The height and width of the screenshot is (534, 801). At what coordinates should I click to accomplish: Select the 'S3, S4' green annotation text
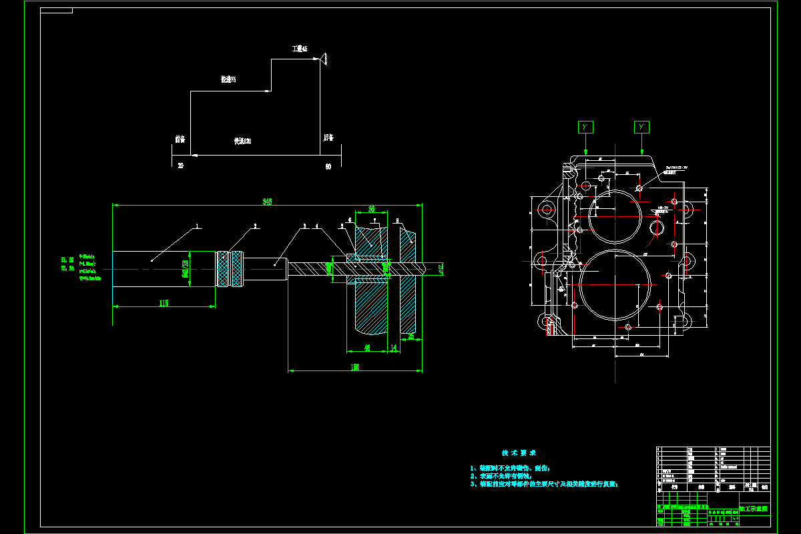click(67, 268)
